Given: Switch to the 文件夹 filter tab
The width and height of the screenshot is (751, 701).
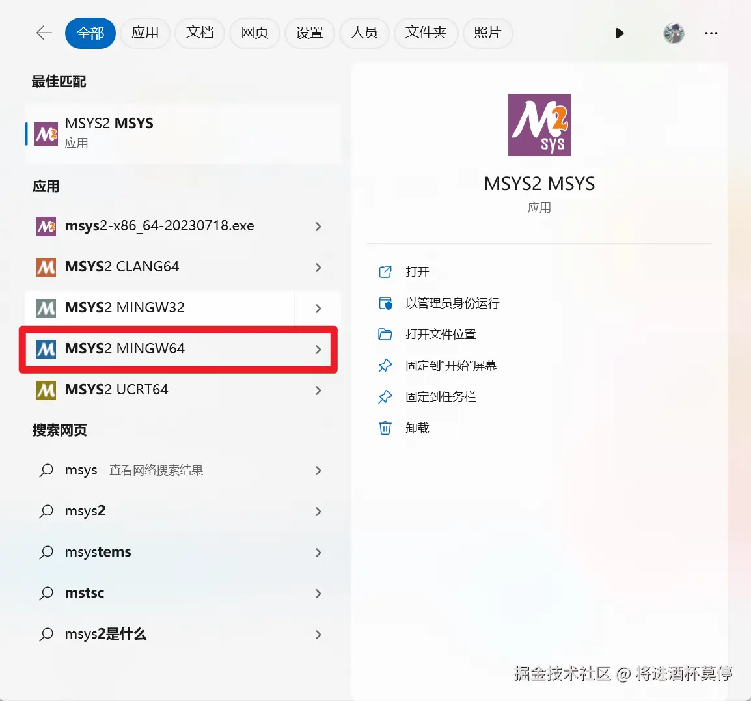Looking at the screenshot, I should pos(426,33).
